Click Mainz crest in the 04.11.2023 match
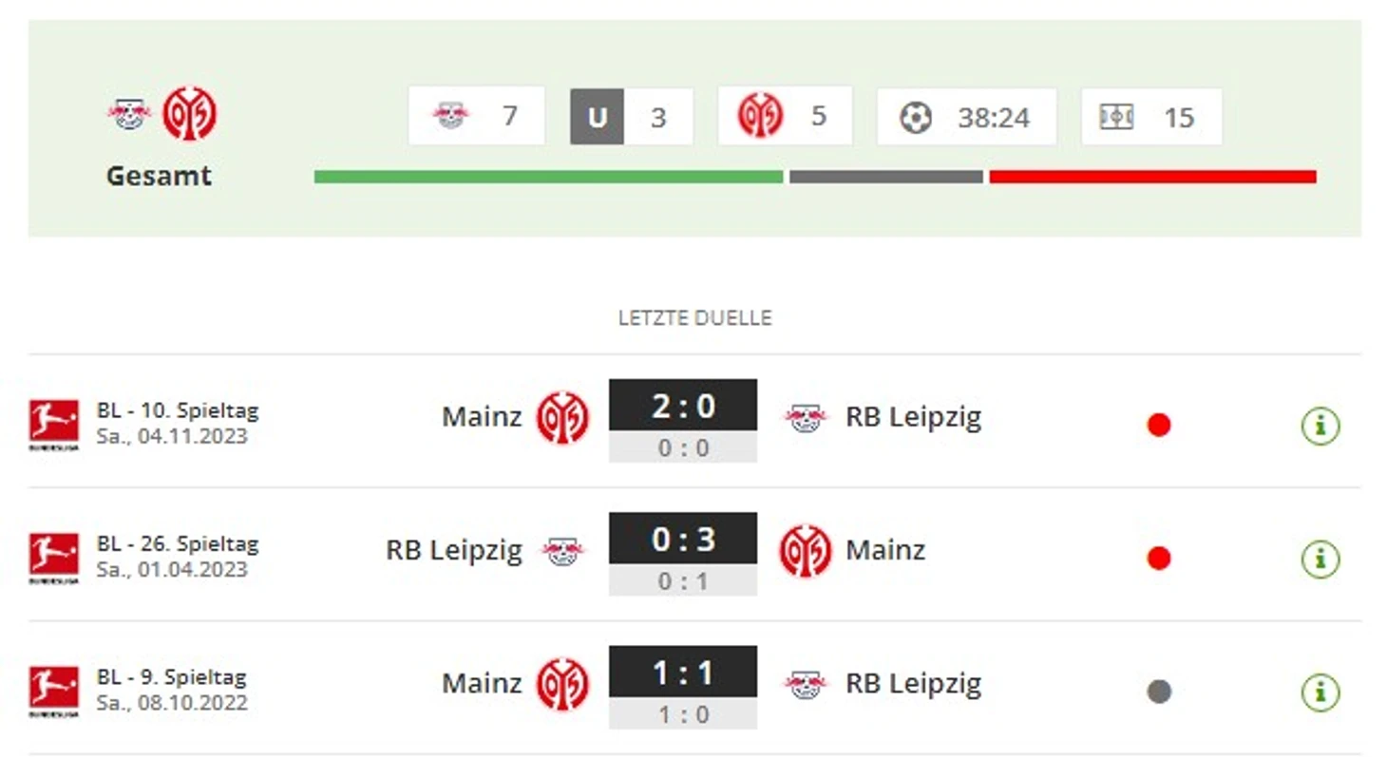The image size is (1387, 759). 562,418
